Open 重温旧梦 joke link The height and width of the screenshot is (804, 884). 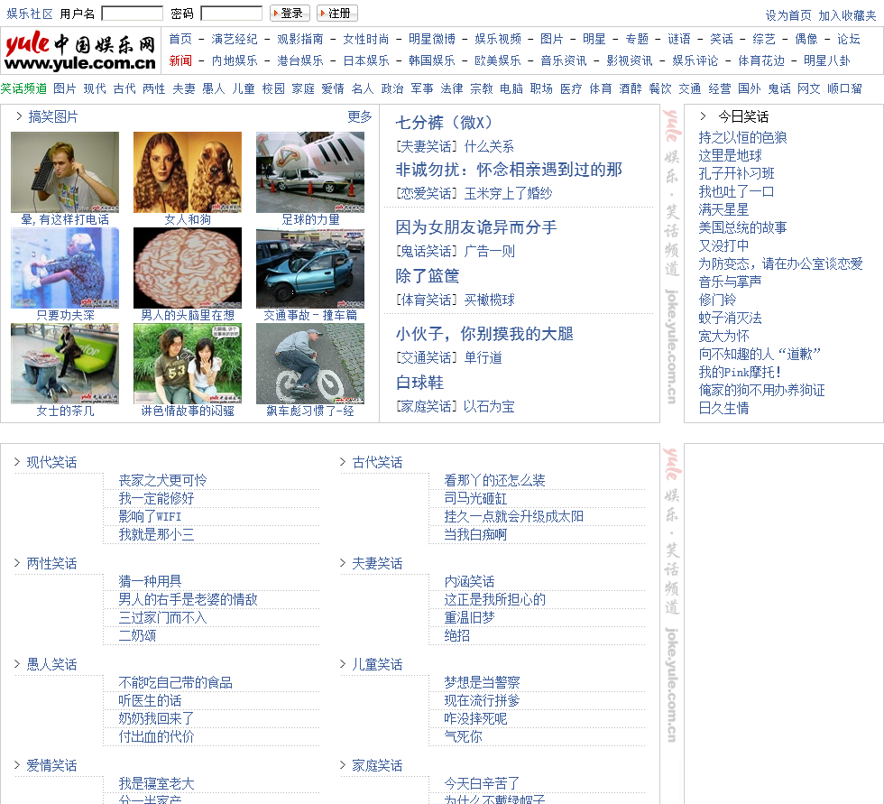[x=469, y=617]
